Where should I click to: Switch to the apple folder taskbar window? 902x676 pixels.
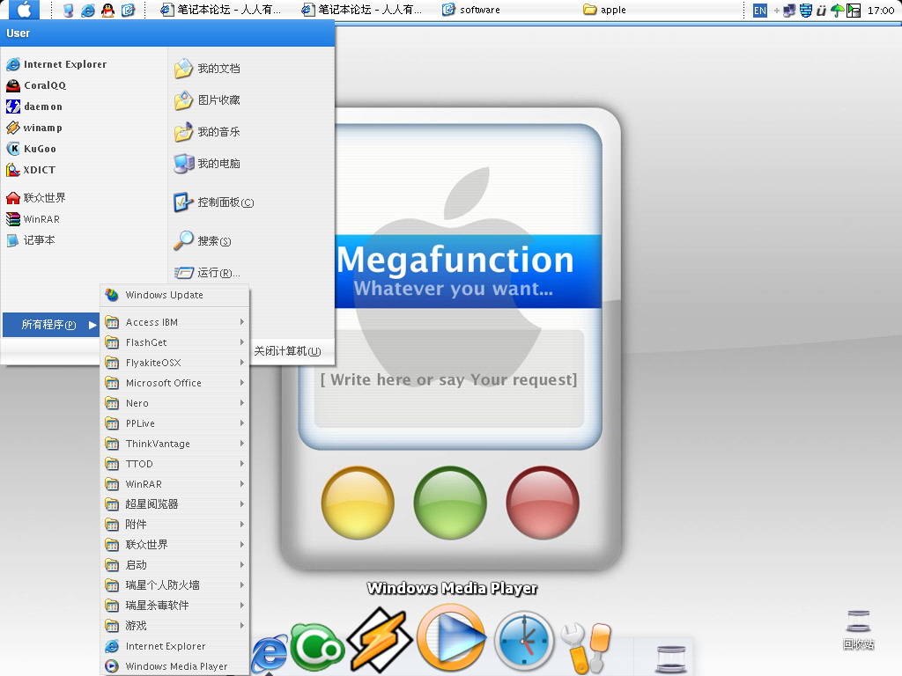[x=604, y=10]
